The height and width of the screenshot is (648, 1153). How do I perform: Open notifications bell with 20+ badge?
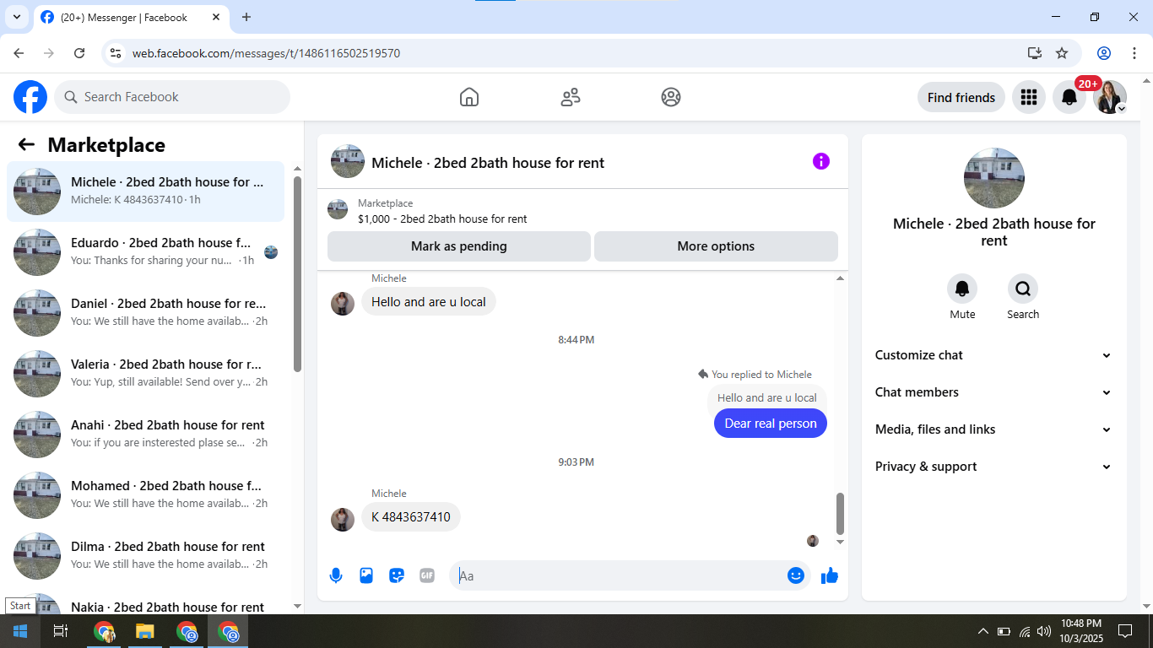coord(1069,97)
